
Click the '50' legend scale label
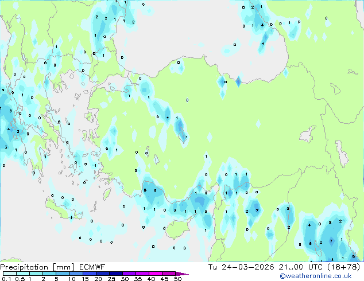click(177, 279)
